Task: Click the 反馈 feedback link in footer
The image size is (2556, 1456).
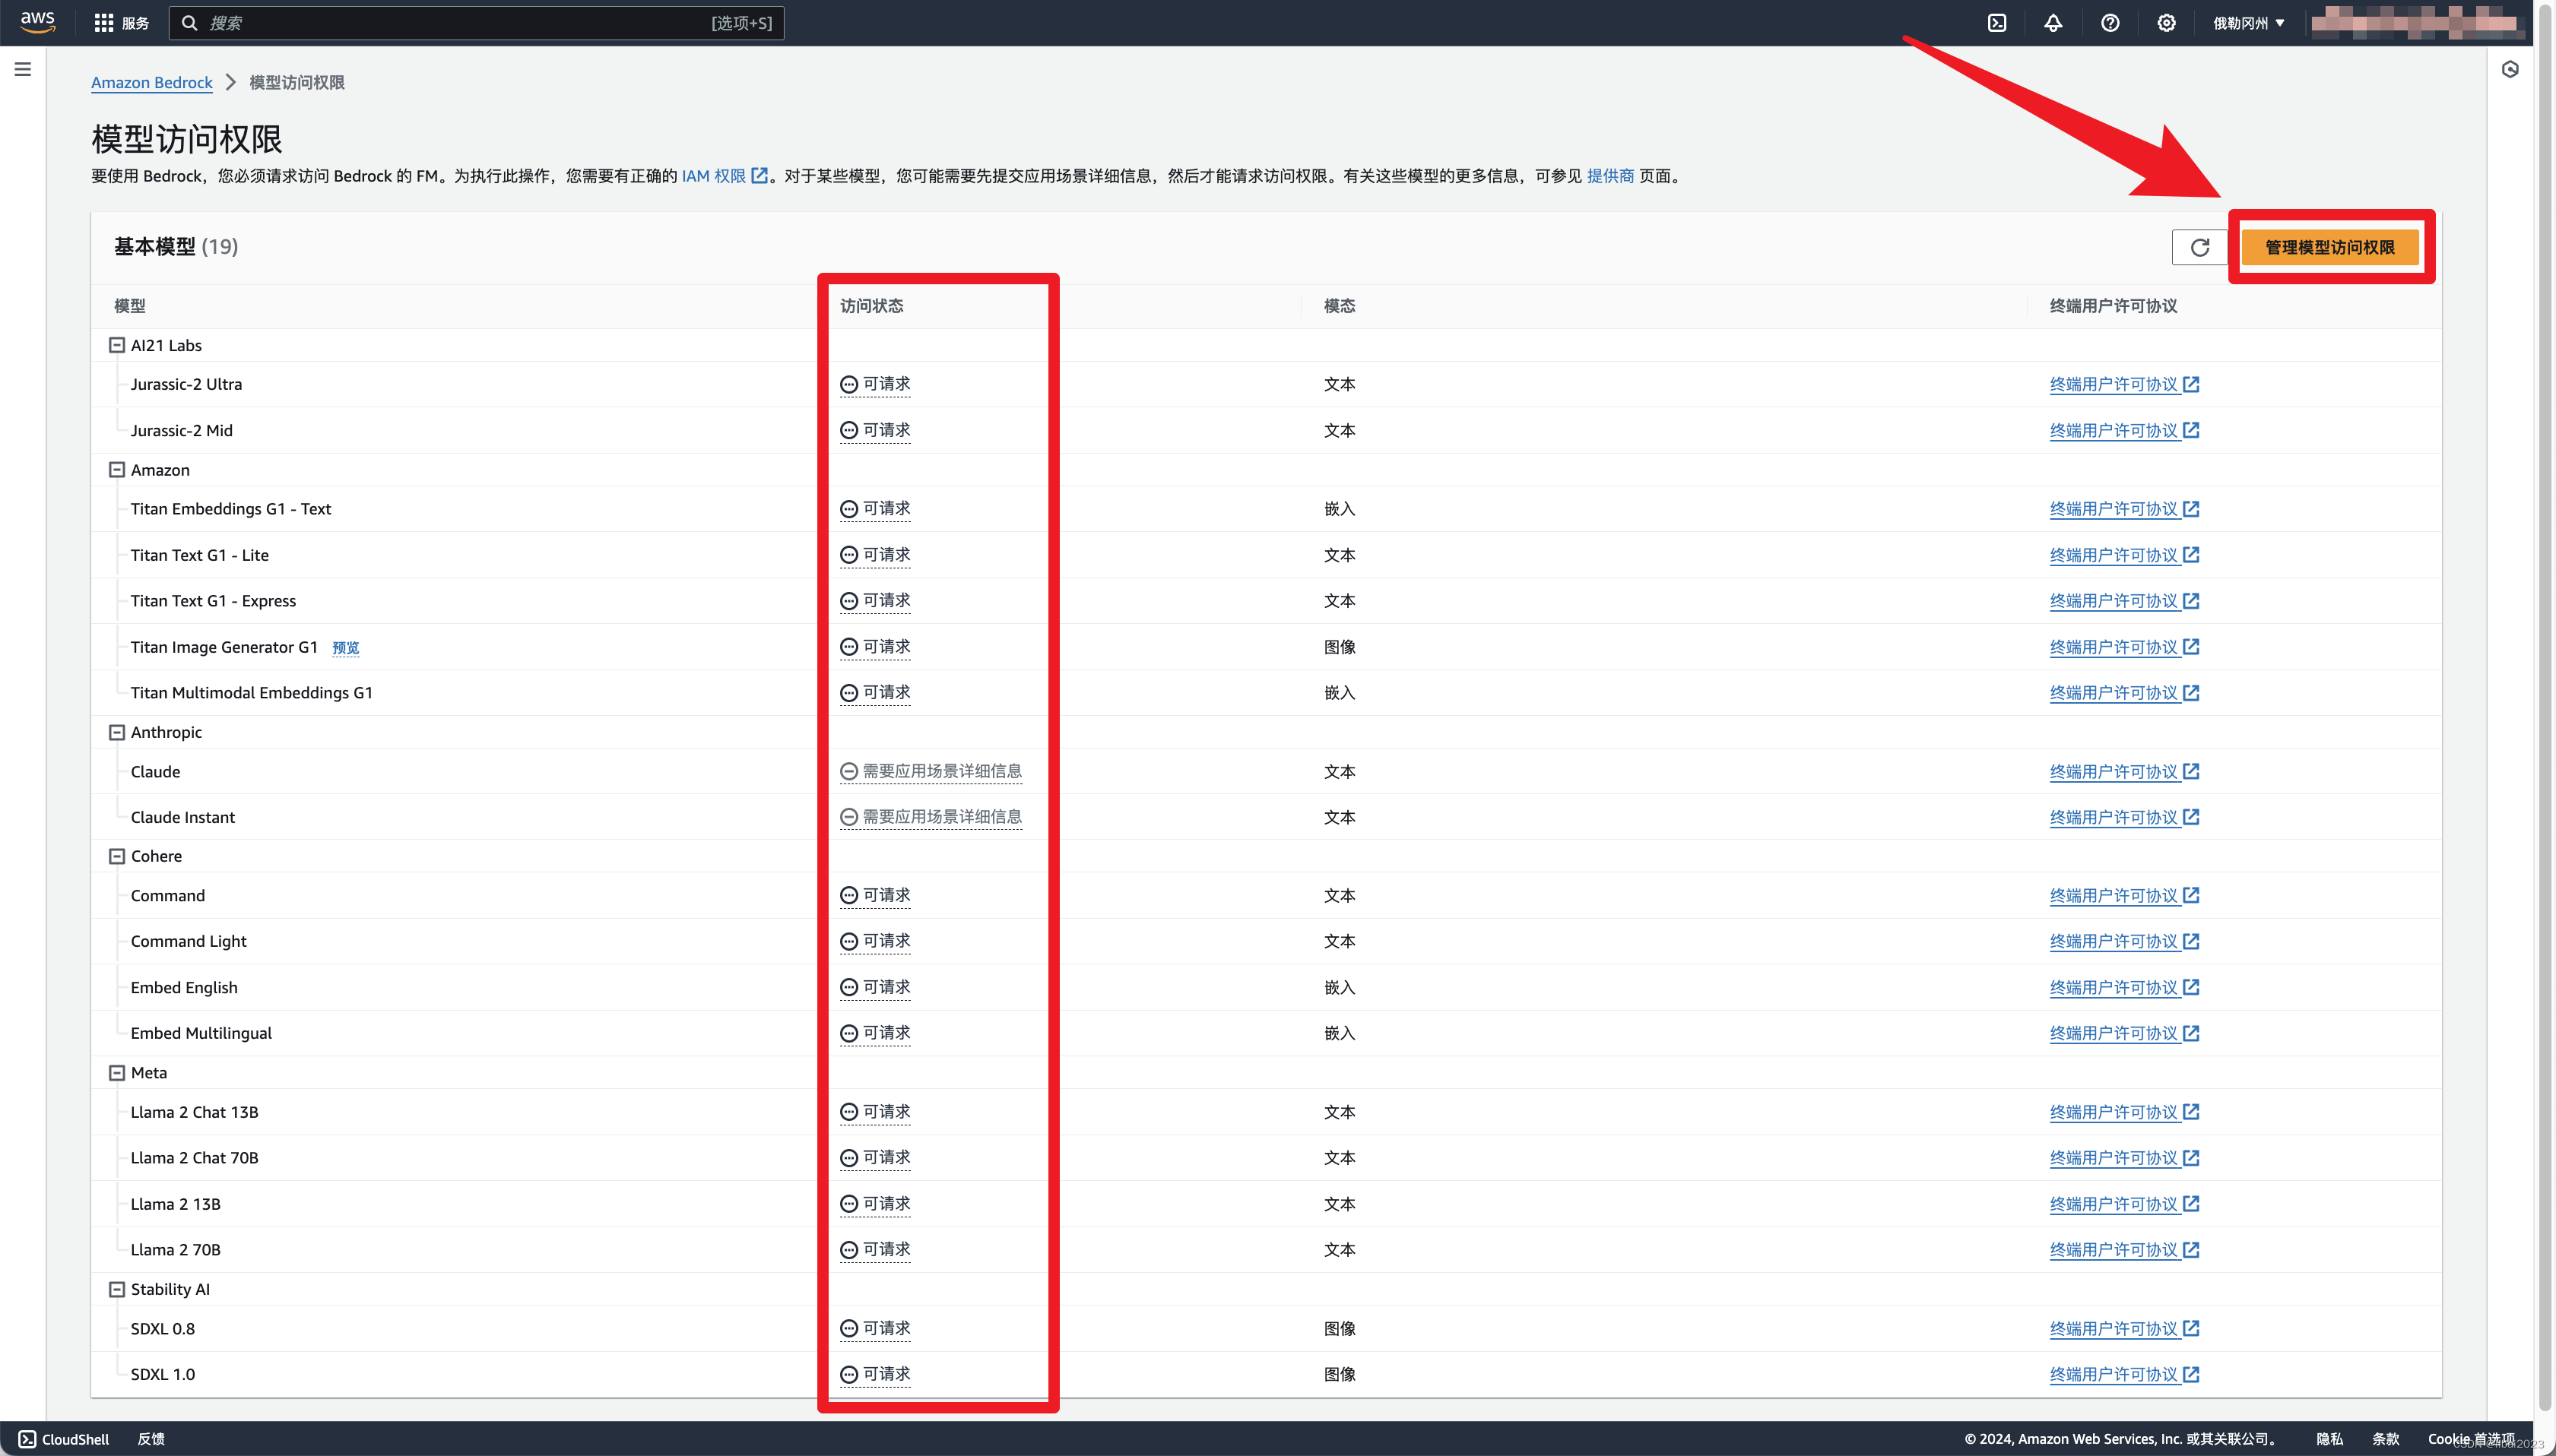Action: [x=151, y=1439]
